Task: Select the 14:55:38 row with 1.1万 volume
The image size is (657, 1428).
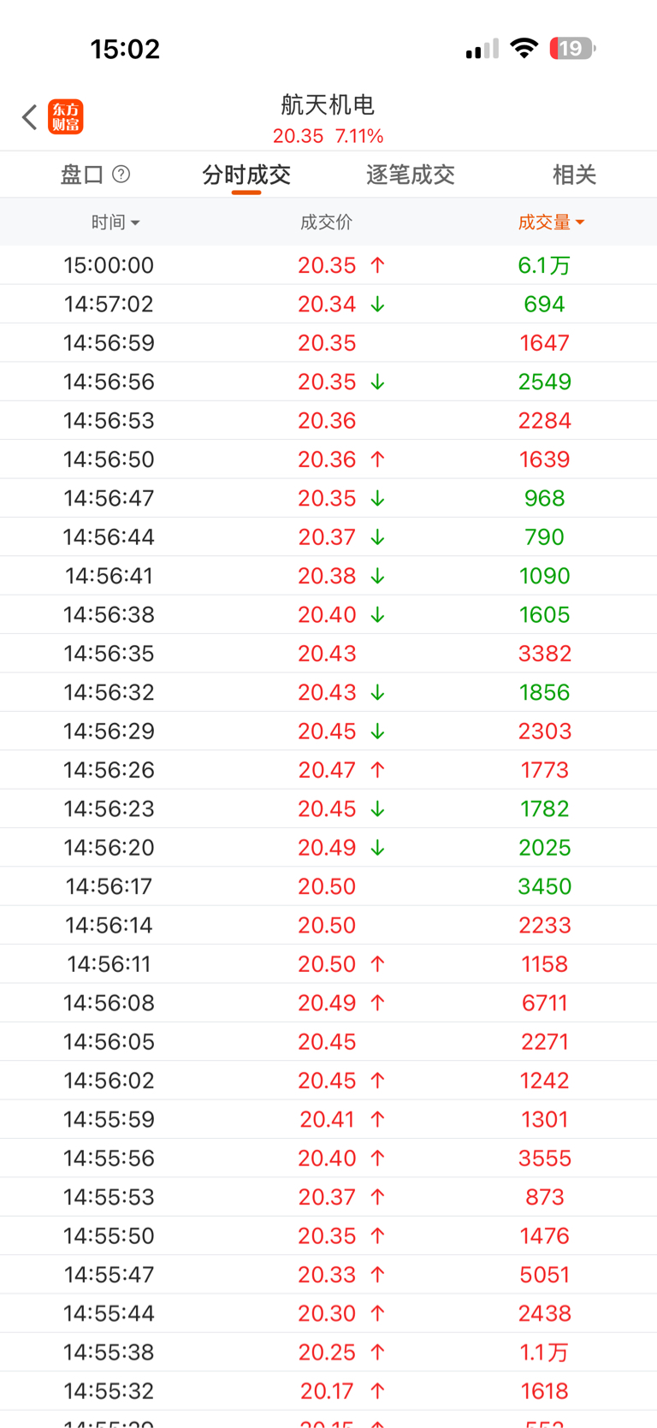Action: pos(328,1353)
